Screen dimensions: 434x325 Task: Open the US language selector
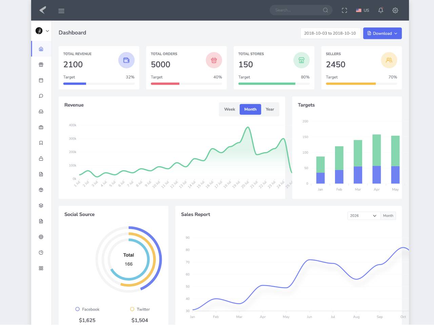click(x=362, y=10)
